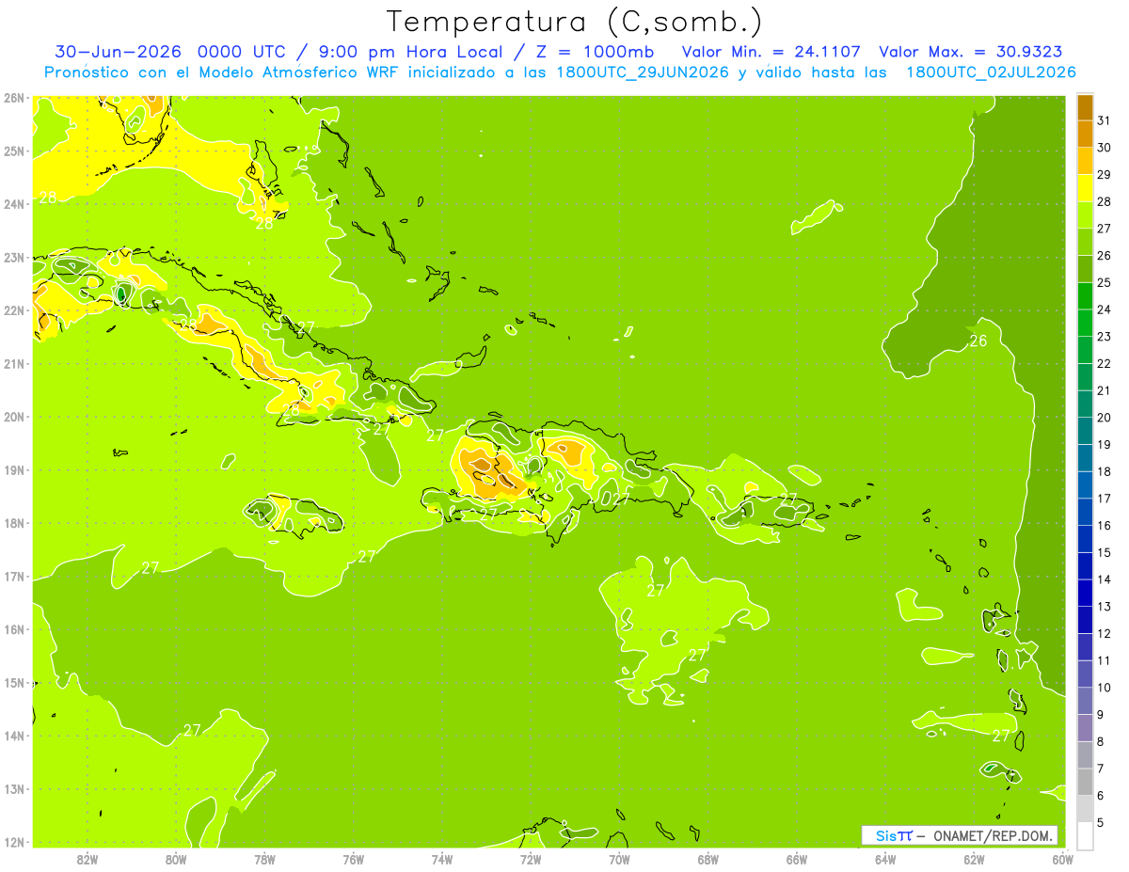Click the "15N" latitude axis label

click(14, 682)
